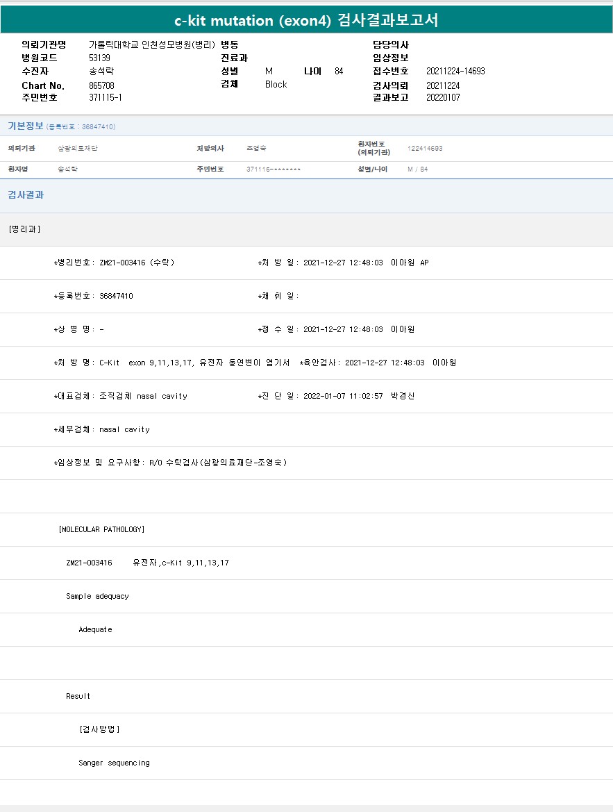This screenshot has width=613, height=812.
Task: Select the [검사방법] heading
Action: coord(99,729)
